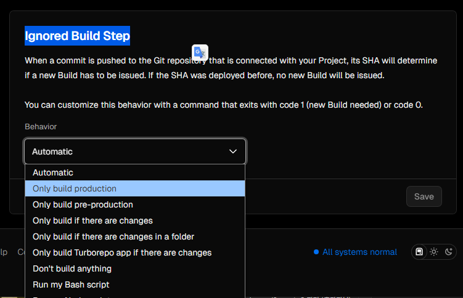Click the Save button

tap(424, 196)
